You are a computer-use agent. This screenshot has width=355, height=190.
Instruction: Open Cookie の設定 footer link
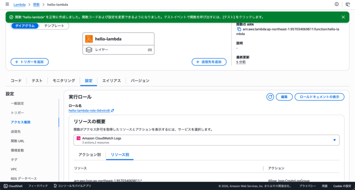342,186
